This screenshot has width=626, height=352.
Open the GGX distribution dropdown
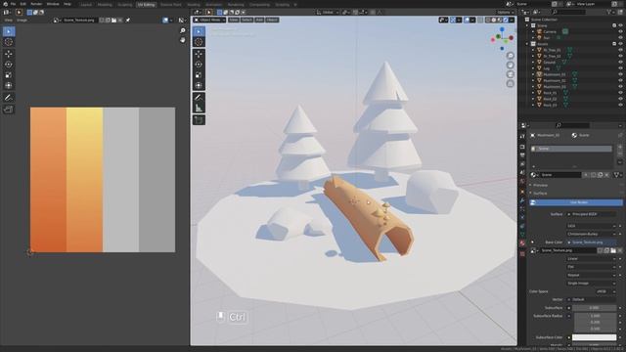pyautogui.click(x=591, y=226)
